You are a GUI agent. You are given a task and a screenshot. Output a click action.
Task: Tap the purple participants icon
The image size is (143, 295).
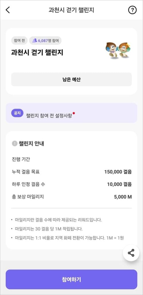tap(34, 40)
